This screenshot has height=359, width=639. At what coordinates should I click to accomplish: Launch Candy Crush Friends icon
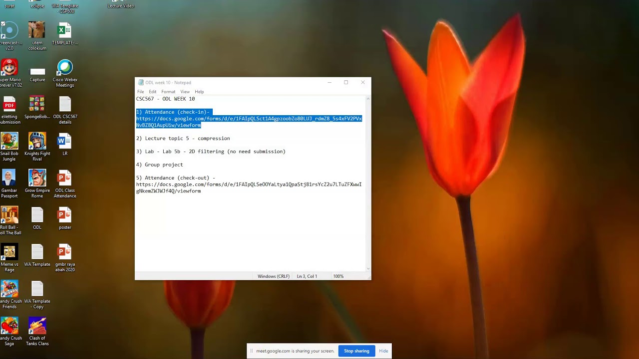tap(9, 295)
